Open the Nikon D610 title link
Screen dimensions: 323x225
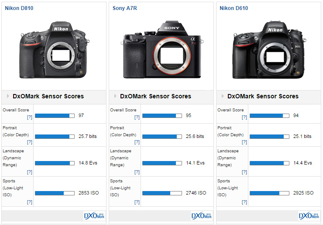[234, 8]
